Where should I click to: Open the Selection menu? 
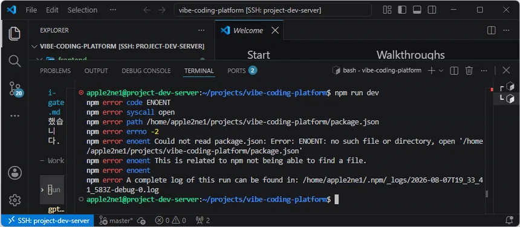coord(82,10)
